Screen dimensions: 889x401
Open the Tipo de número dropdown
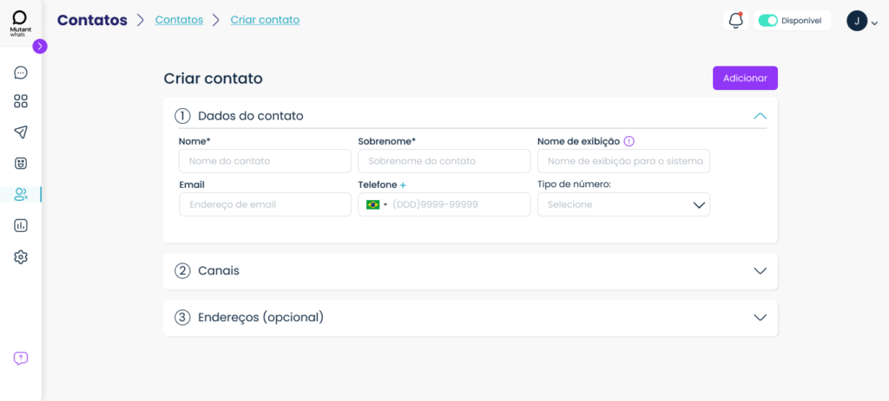[x=623, y=204]
